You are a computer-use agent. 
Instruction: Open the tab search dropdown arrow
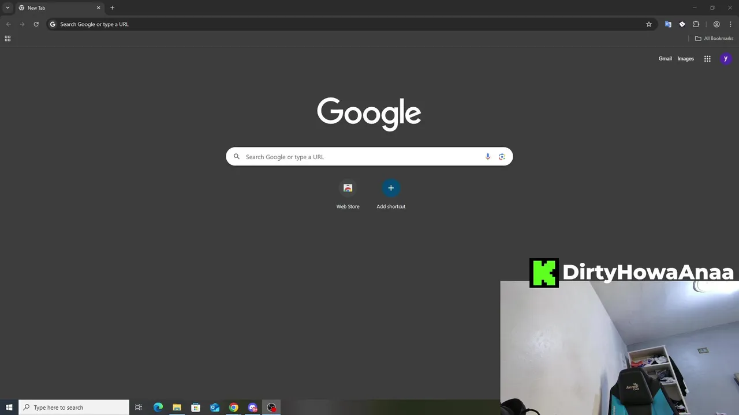pos(8,7)
